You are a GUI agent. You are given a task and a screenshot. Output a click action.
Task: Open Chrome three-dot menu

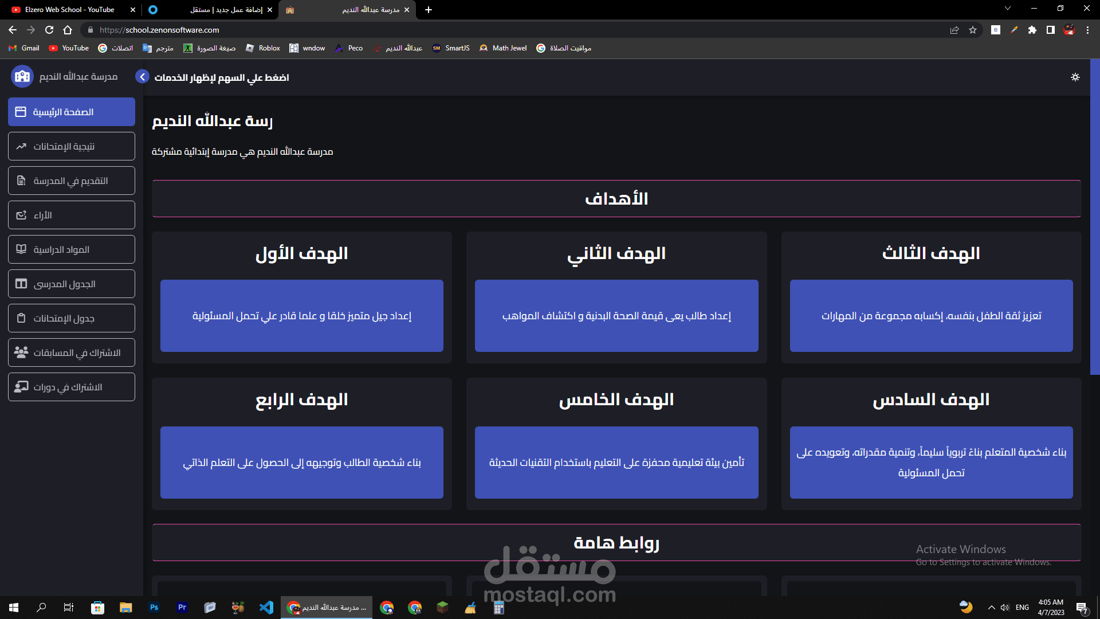coord(1087,30)
